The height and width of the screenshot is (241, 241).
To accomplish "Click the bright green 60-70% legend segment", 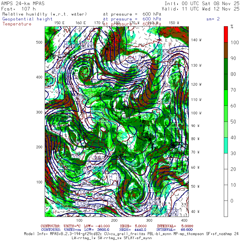I will (226, 98).
